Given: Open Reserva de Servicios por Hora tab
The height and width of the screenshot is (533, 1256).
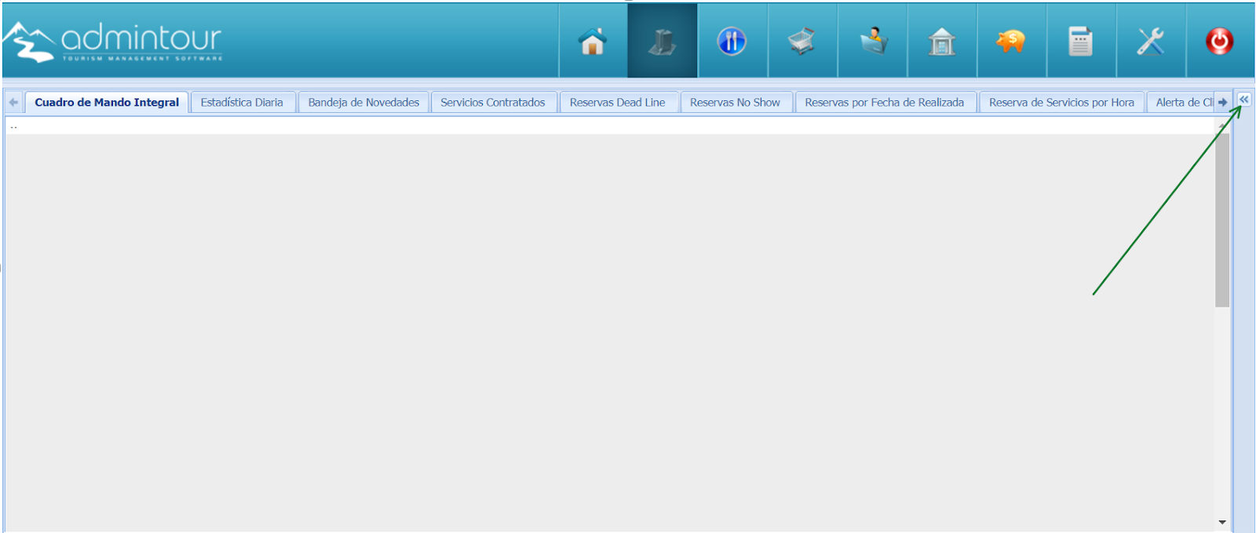Looking at the screenshot, I should pyautogui.click(x=1061, y=103).
